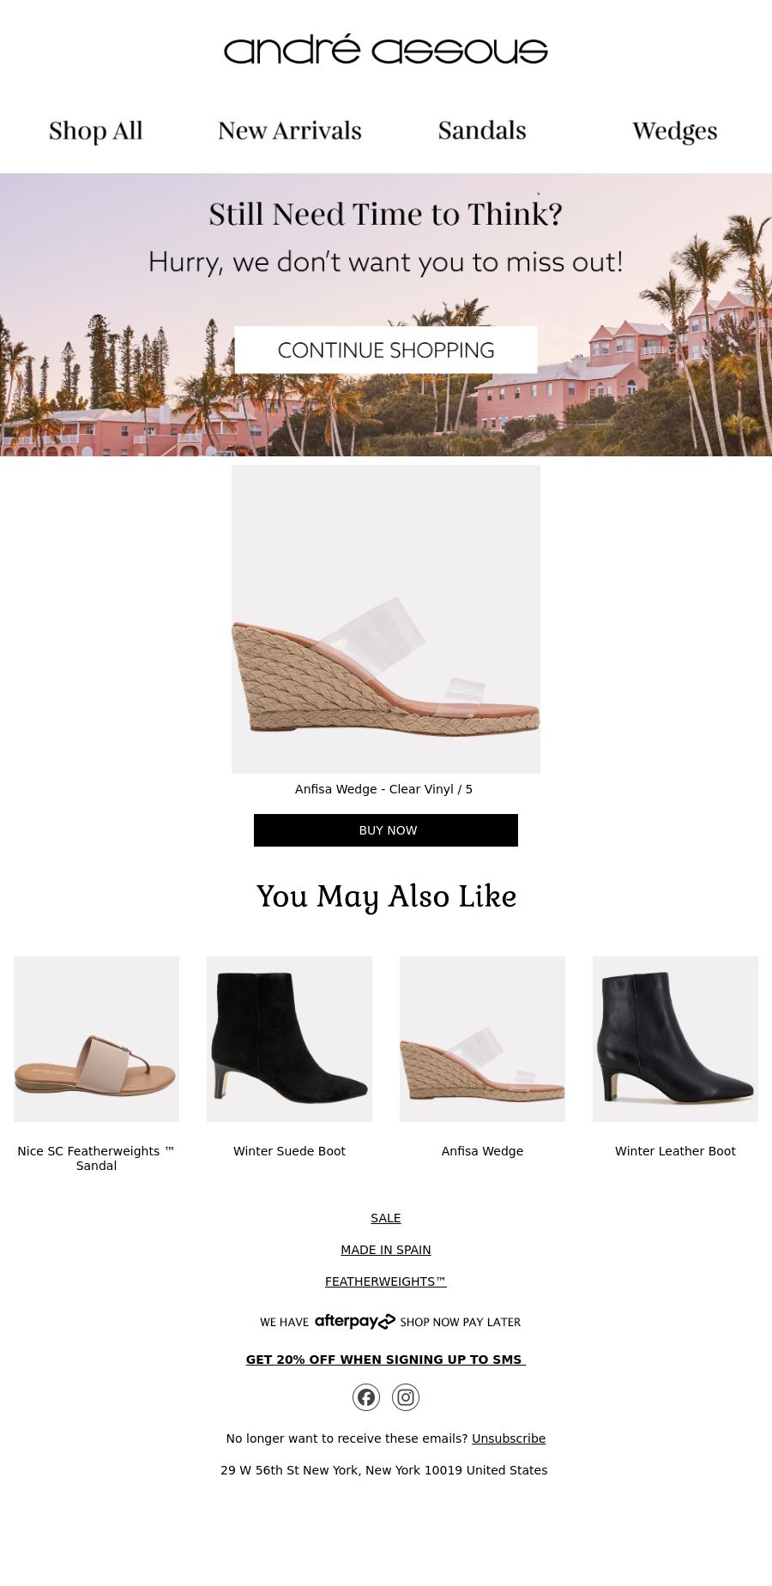Viewport: 772px width, 1586px height.
Task: Go to New Arrivals
Action: [x=290, y=131]
